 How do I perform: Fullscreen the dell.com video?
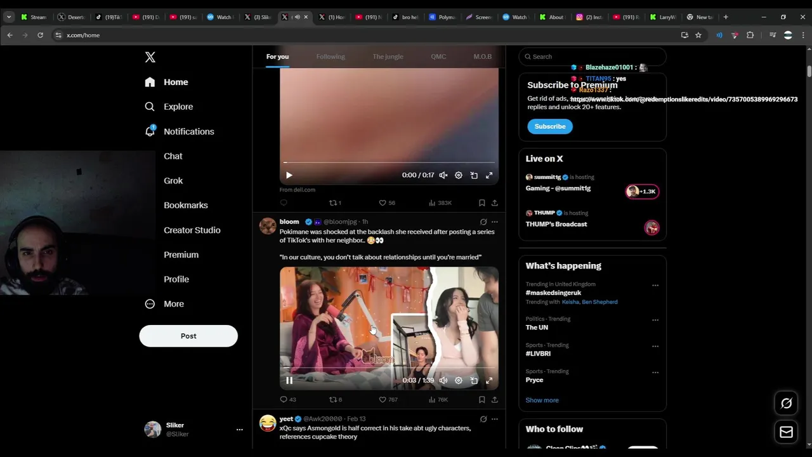pyautogui.click(x=489, y=175)
